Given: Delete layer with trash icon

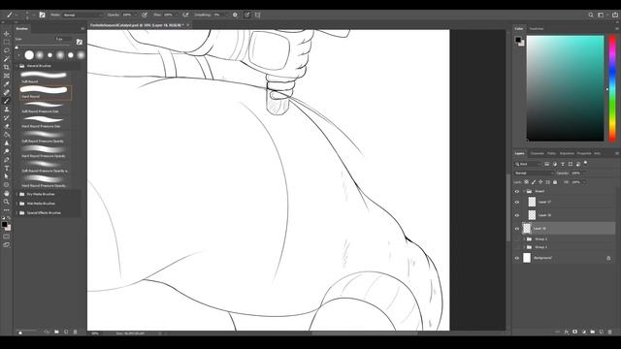Looking at the screenshot, I should 609,332.
